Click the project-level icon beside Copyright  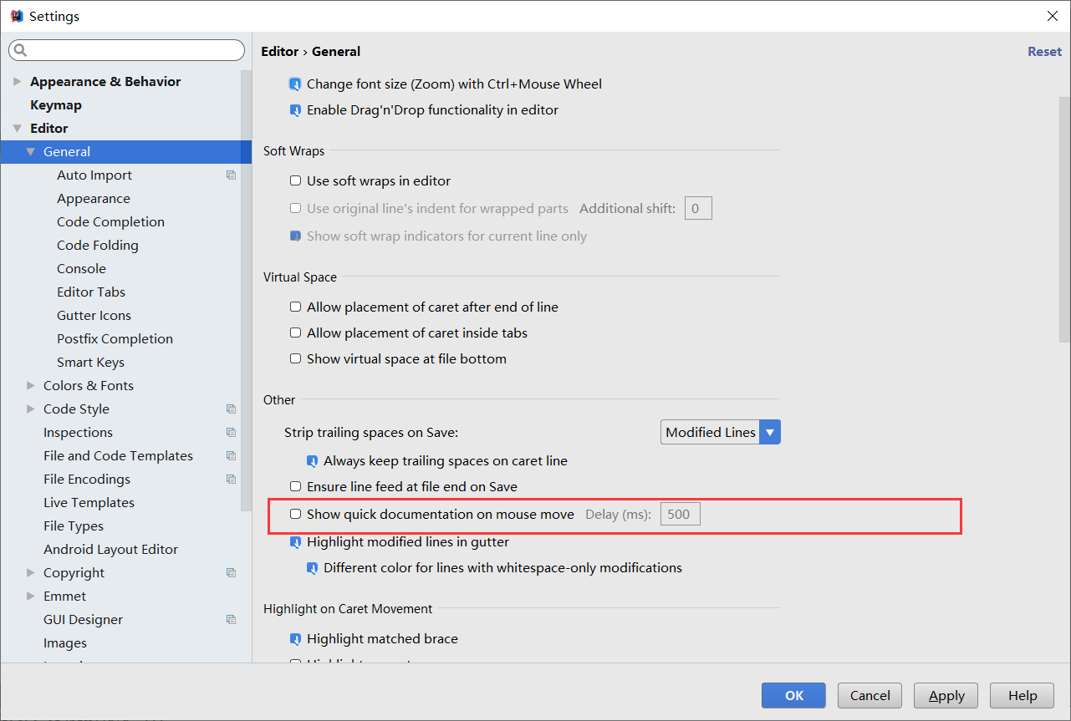point(231,573)
